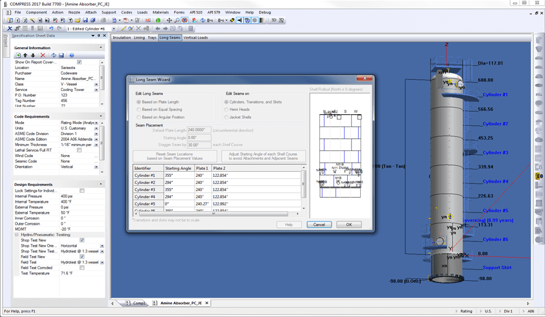Open the Service dropdown showing Cooling Tower
Image resolution: width=545 pixels, height=317 pixels.
point(96,90)
